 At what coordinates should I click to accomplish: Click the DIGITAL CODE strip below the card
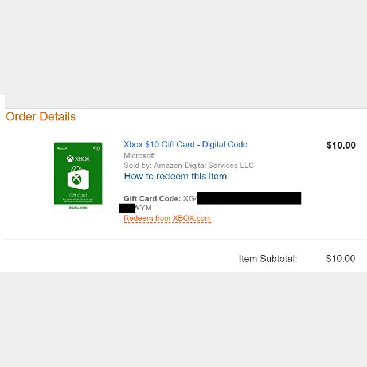(78, 208)
